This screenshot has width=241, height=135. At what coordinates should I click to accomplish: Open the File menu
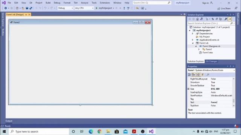coord(9,3)
